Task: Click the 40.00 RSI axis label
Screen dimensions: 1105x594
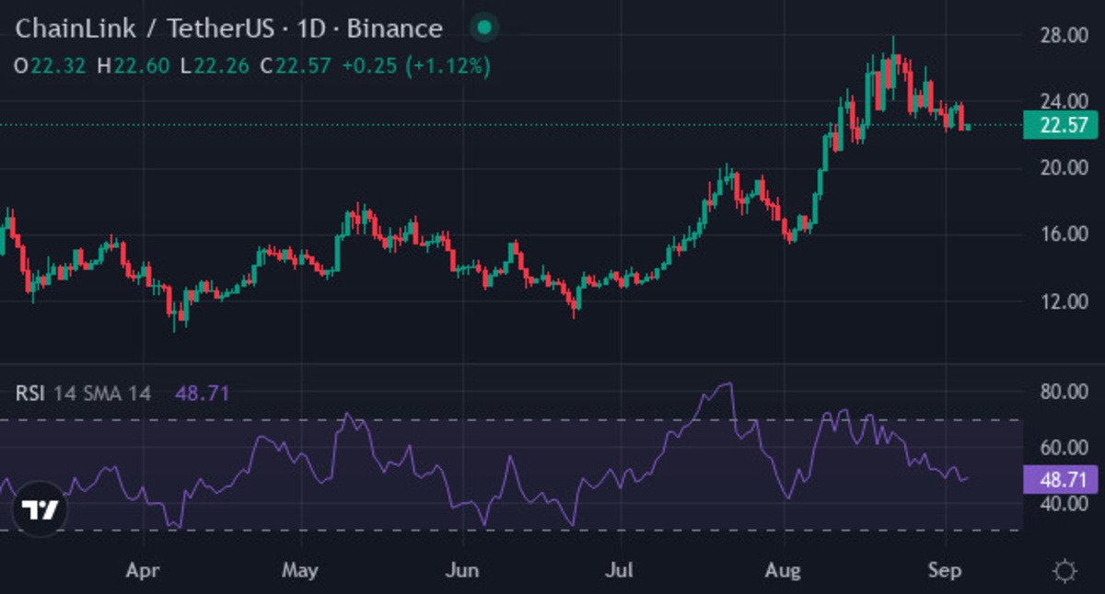Action: coord(1064,504)
